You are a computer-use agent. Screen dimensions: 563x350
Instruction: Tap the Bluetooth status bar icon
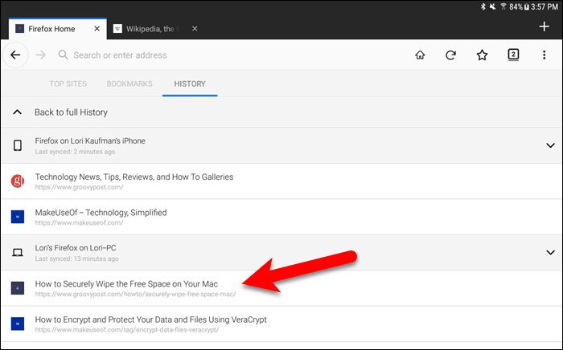483,6
